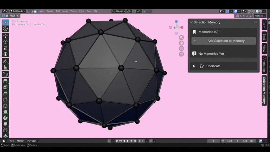Select the Rotate tool
The width and height of the screenshot is (270, 152).
pos(5,42)
